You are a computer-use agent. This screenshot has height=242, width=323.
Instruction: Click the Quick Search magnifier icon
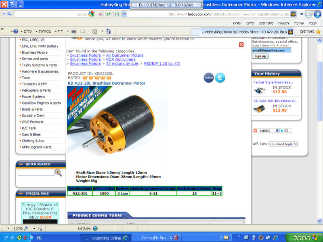point(59,173)
